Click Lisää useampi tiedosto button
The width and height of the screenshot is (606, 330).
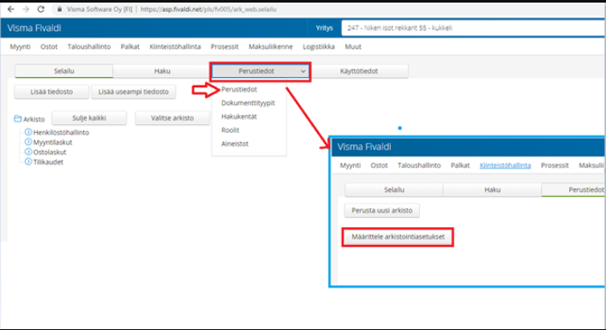[x=134, y=92]
